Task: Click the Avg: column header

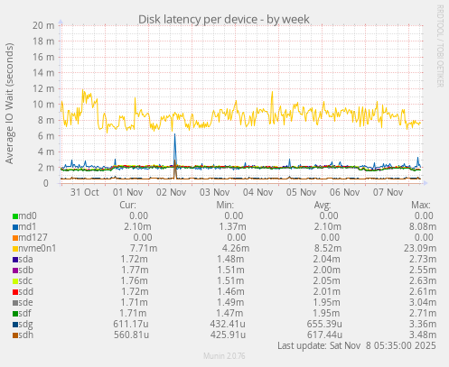Action: 323,205
